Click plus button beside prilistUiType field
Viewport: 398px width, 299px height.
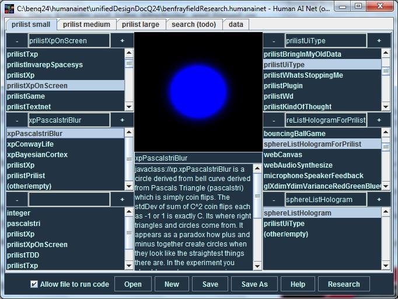tap(379, 41)
